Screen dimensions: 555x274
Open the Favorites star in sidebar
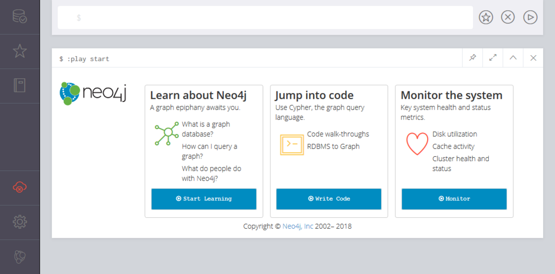click(x=20, y=51)
